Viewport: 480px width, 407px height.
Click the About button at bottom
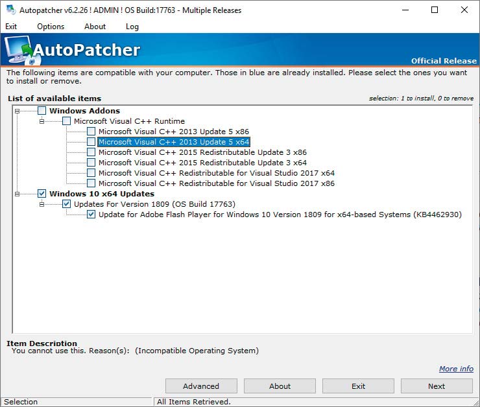(x=280, y=386)
